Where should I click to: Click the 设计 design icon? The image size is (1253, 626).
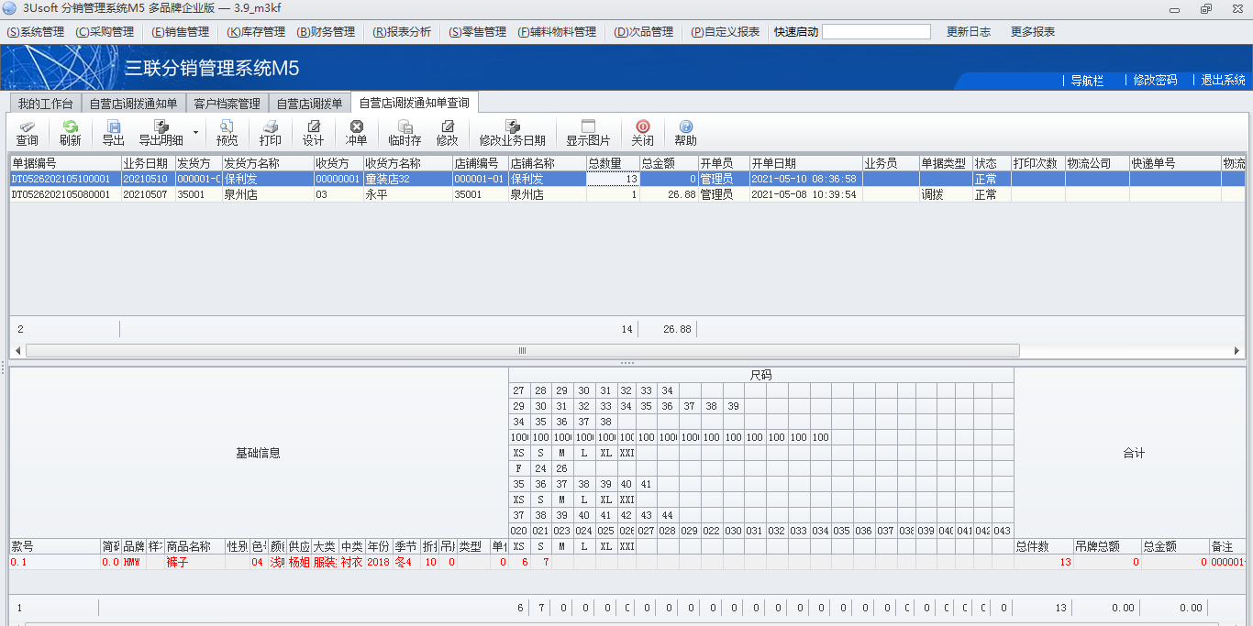pos(313,134)
